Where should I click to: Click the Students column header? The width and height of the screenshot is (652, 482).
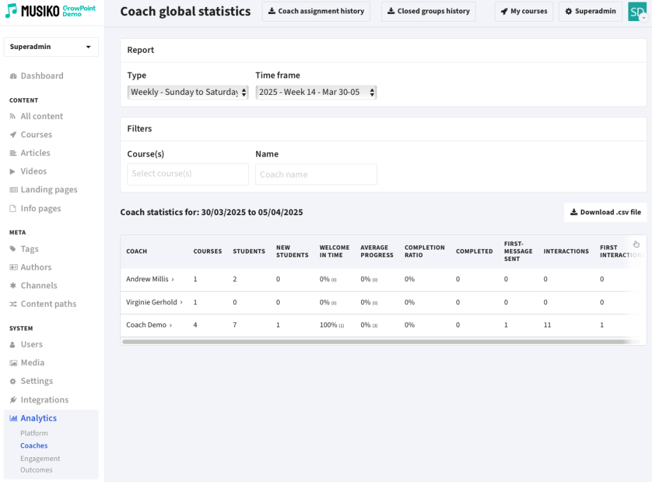(x=249, y=252)
